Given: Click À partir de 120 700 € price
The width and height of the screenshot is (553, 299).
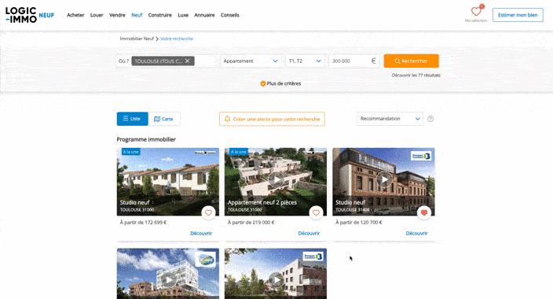Looking at the screenshot, I should [359, 223].
